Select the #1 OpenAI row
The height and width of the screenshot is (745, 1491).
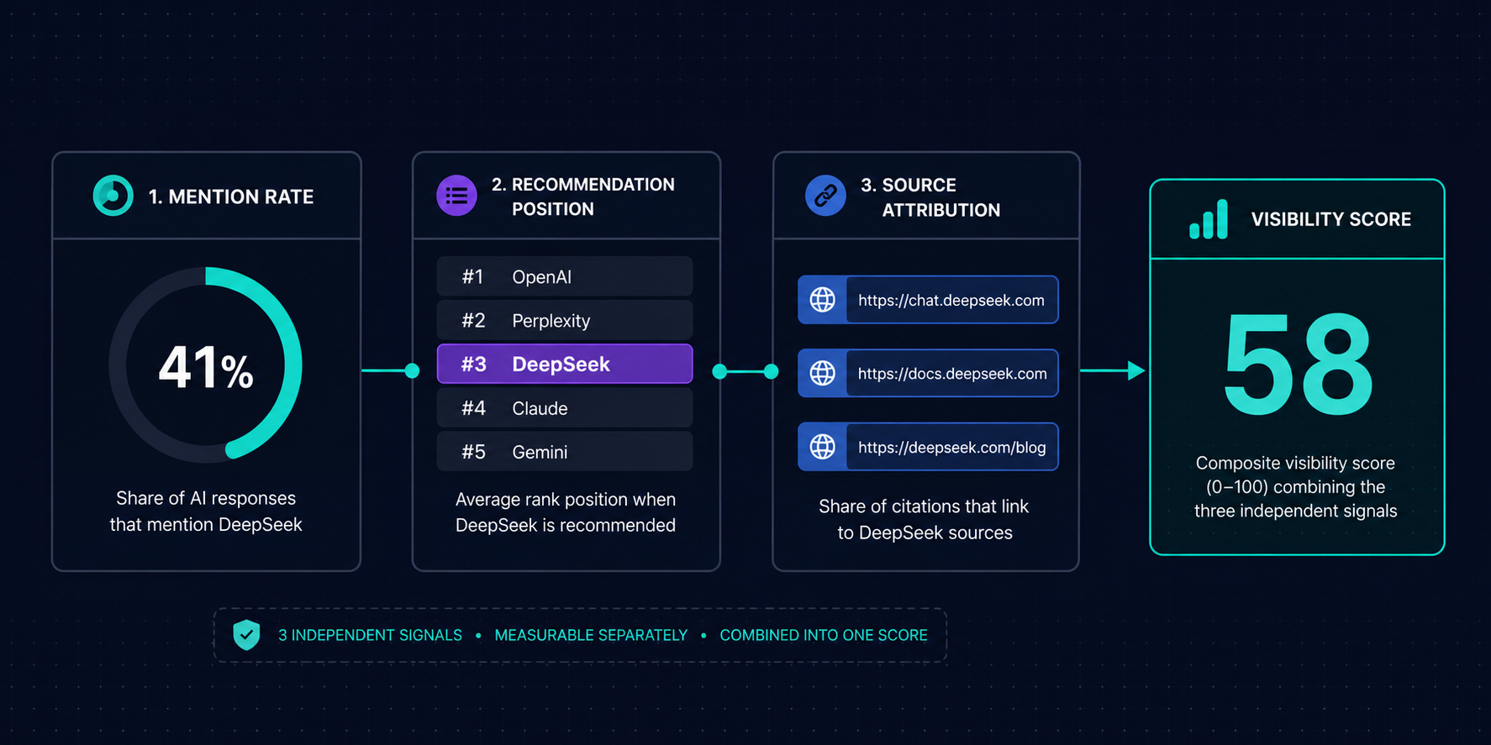point(565,276)
